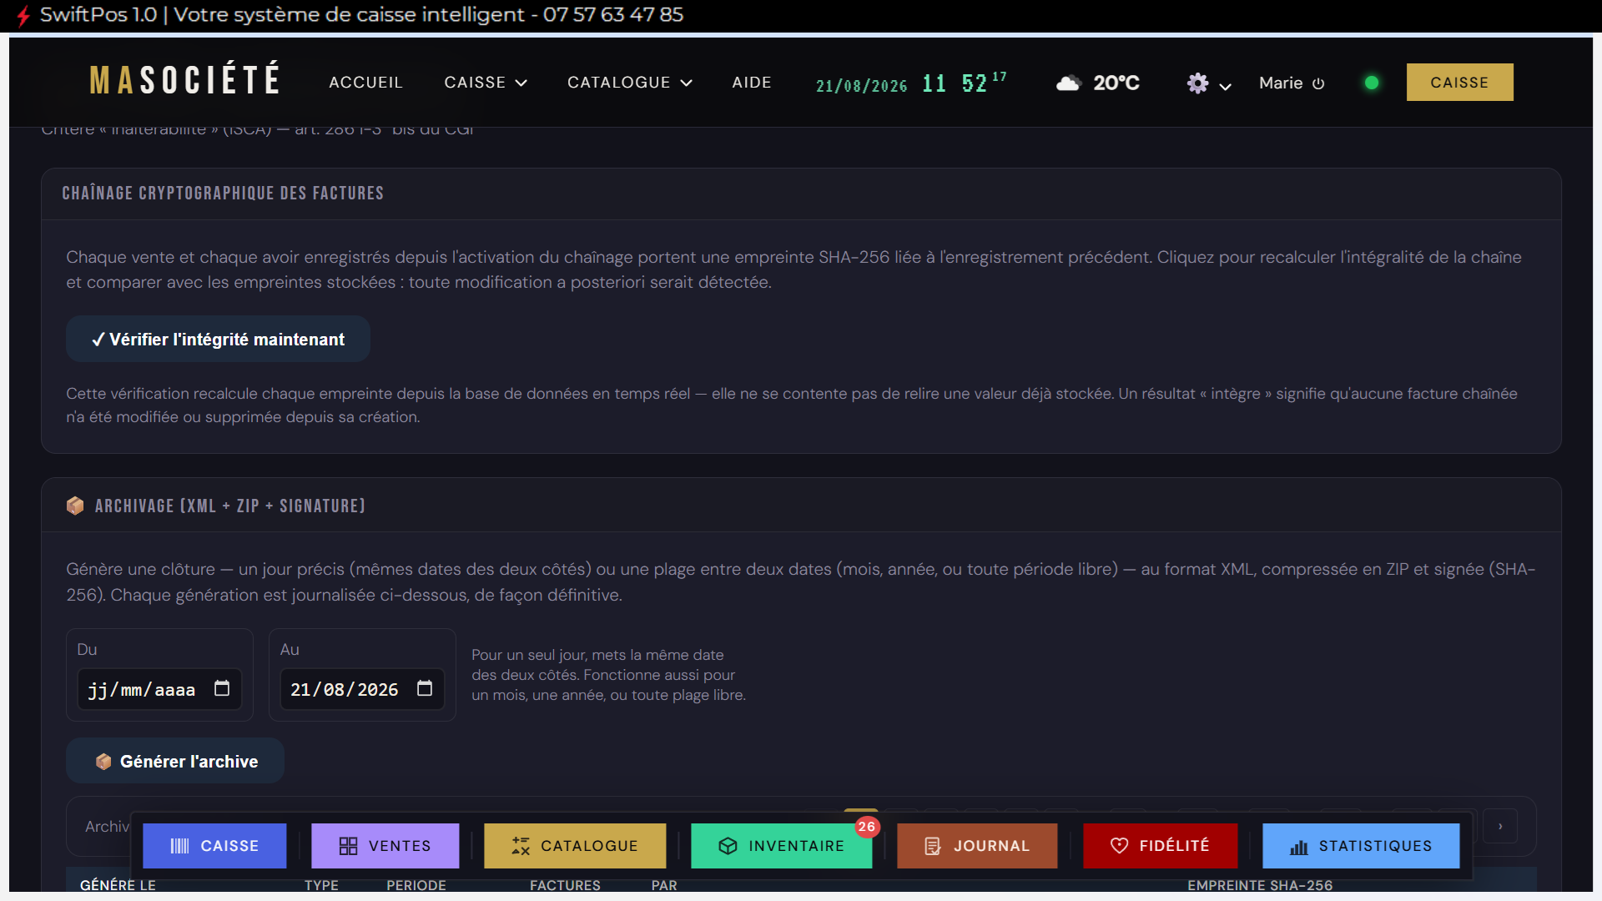
Task: Click the Au date field showing 21/08/2026
Action: (x=362, y=689)
